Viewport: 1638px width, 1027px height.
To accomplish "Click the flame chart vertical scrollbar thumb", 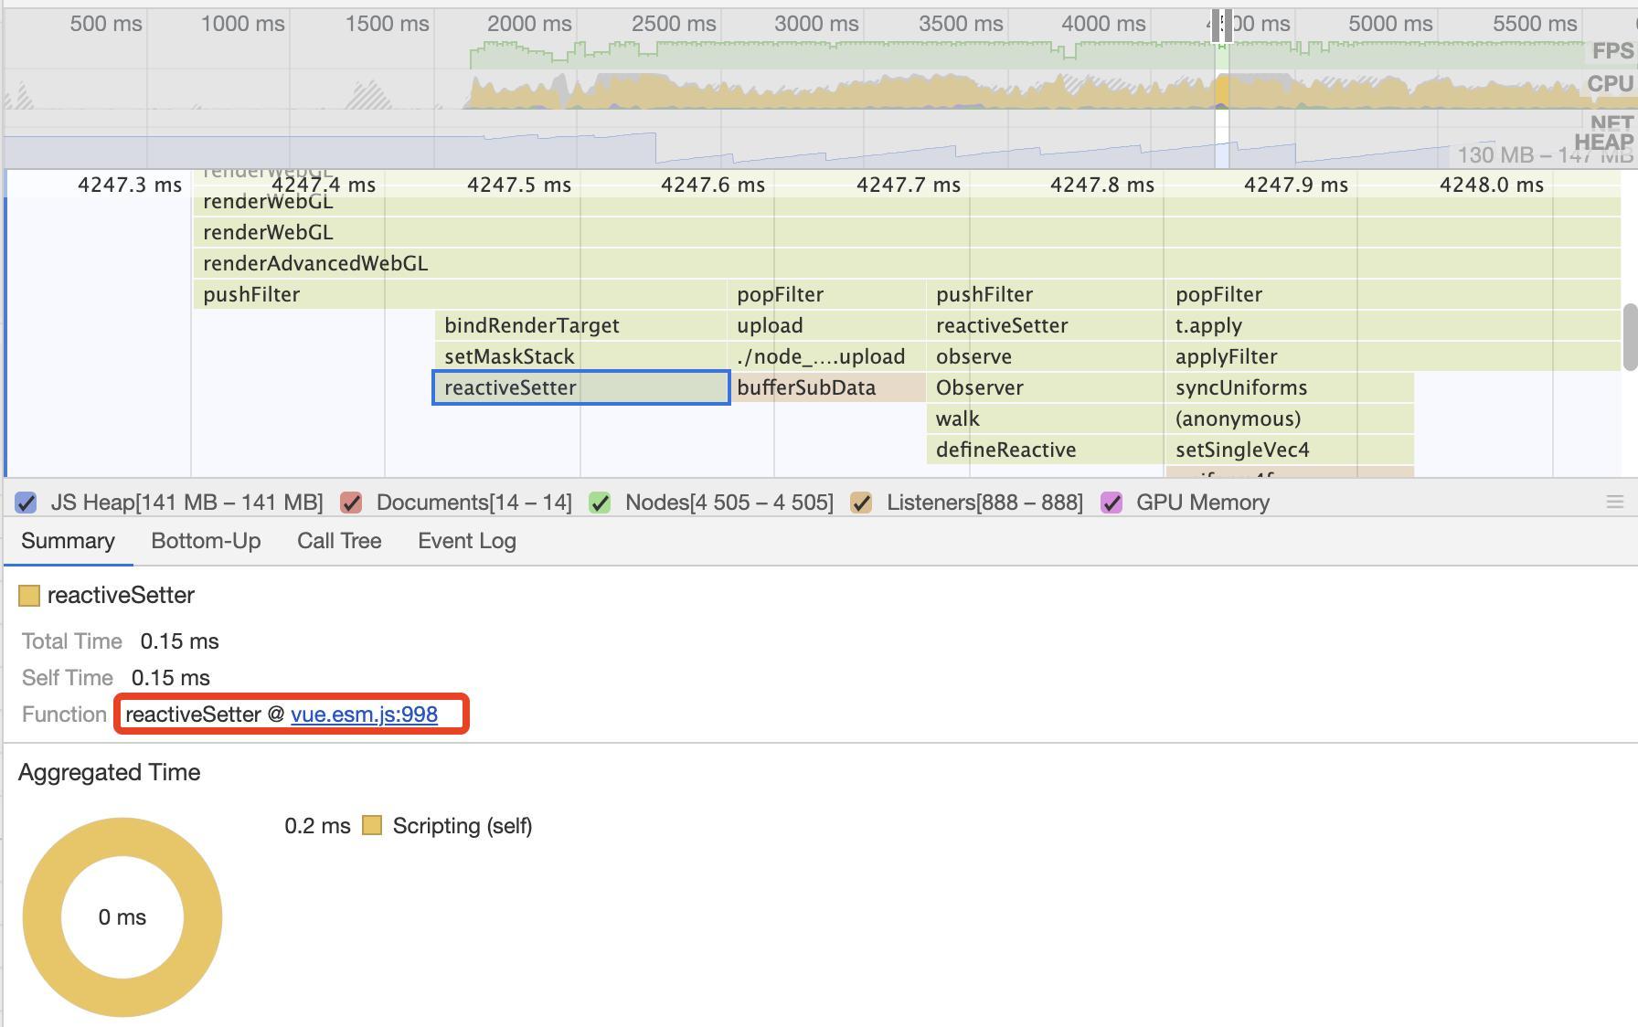I will pyautogui.click(x=1629, y=338).
